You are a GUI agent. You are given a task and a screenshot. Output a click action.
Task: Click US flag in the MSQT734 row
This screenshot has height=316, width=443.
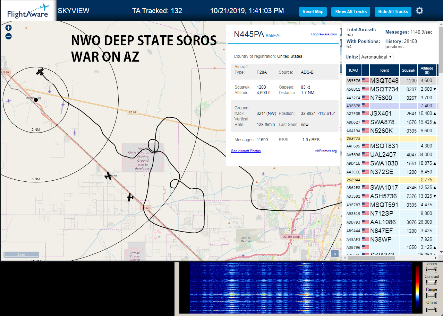[365, 89]
